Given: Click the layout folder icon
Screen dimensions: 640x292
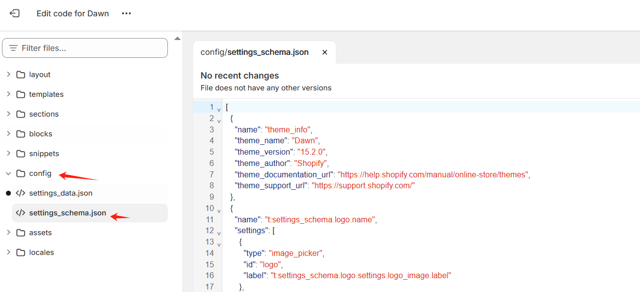Looking at the screenshot, I should (x=21, y=75).
